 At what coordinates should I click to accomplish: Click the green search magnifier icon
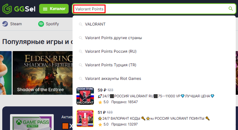[x=231, y=9]
